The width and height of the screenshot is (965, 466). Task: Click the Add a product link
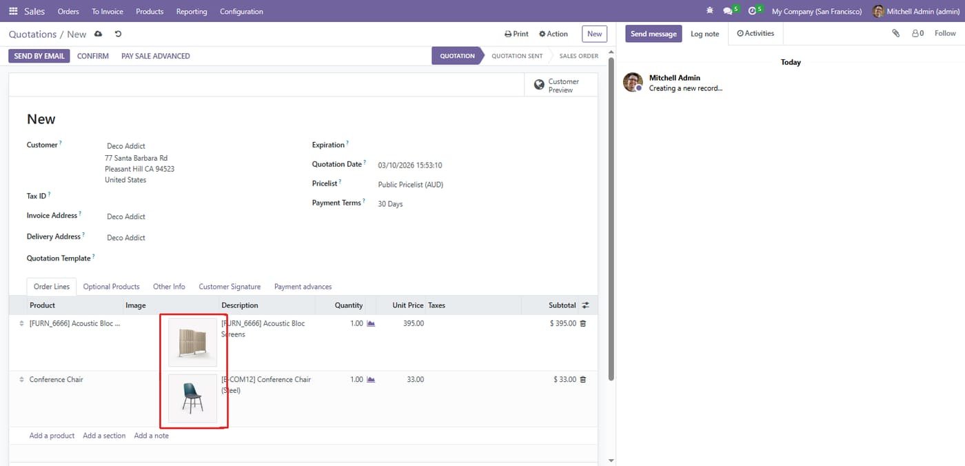click(x=52, y=436)
